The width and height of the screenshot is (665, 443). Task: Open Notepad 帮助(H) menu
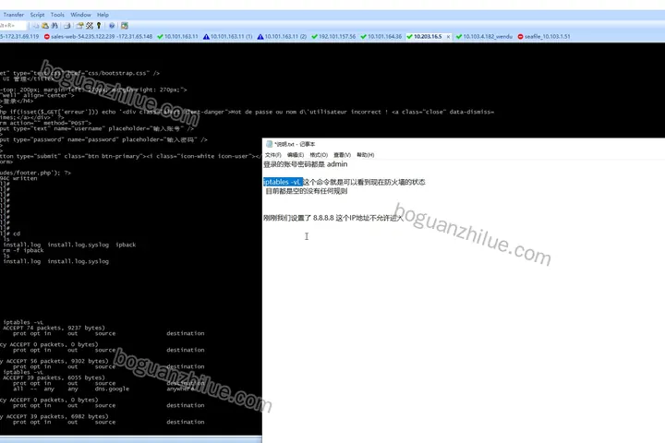[x=365, y=155]
